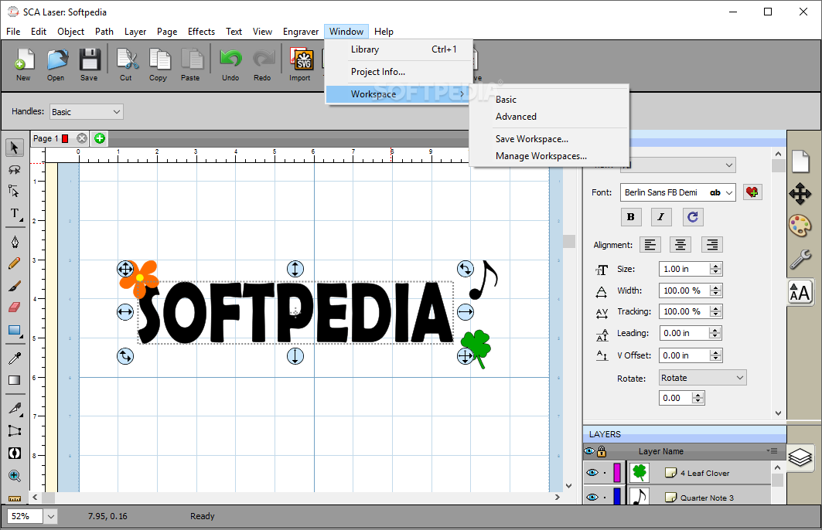Set alignment to right
Image resolution: width=822 pixels, height=530 pixels.
tap(712, 245)
